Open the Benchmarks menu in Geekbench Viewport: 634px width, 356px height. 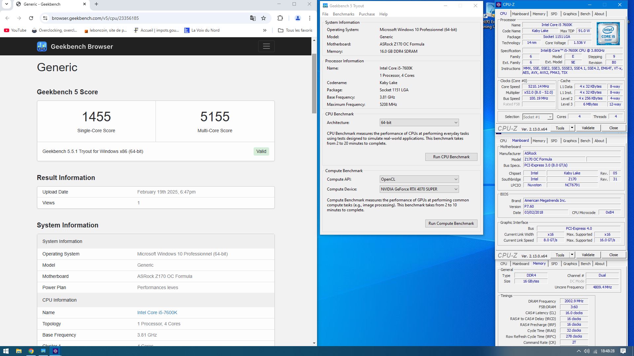(x=343, y=14)
